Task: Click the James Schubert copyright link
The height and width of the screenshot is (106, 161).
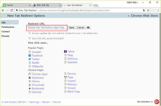Action: click(14, 102)
